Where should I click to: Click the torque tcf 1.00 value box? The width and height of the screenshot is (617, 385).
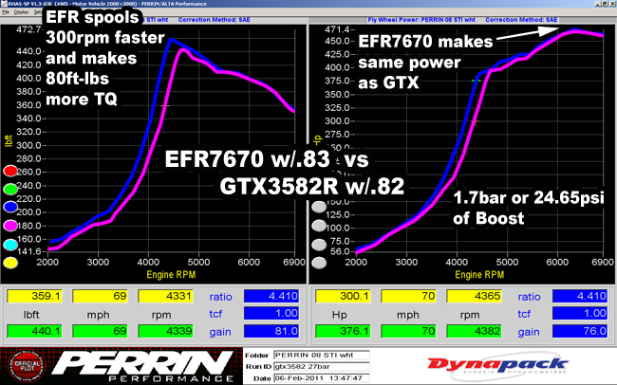click(x=271, y=314)
